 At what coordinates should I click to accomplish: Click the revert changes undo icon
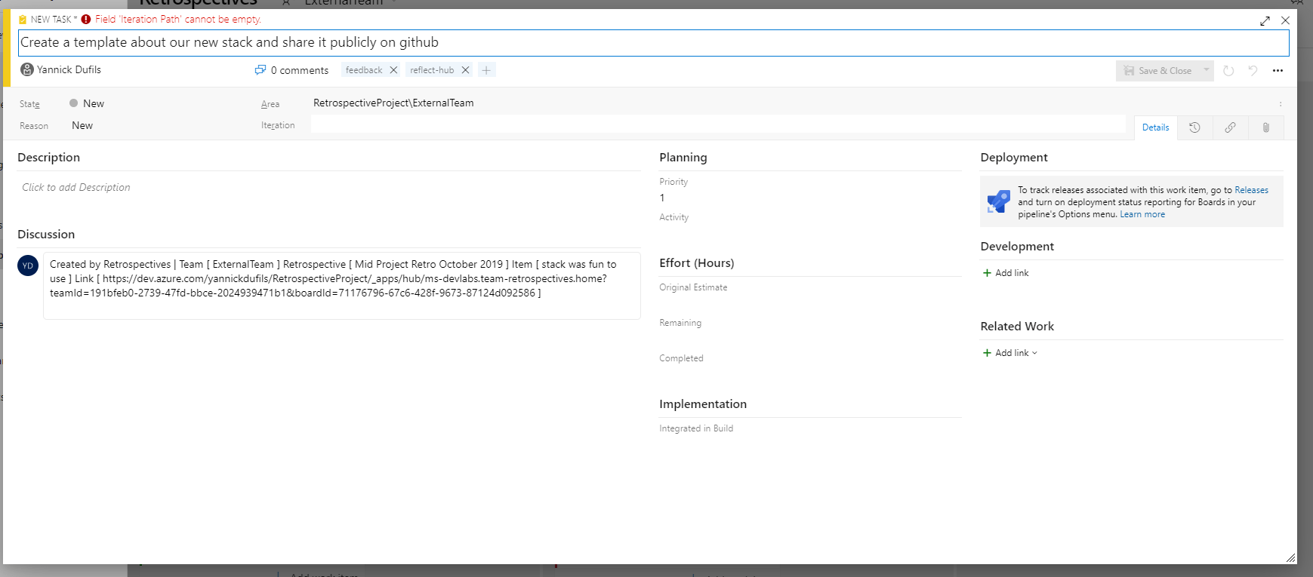(x=1253, y=70)
